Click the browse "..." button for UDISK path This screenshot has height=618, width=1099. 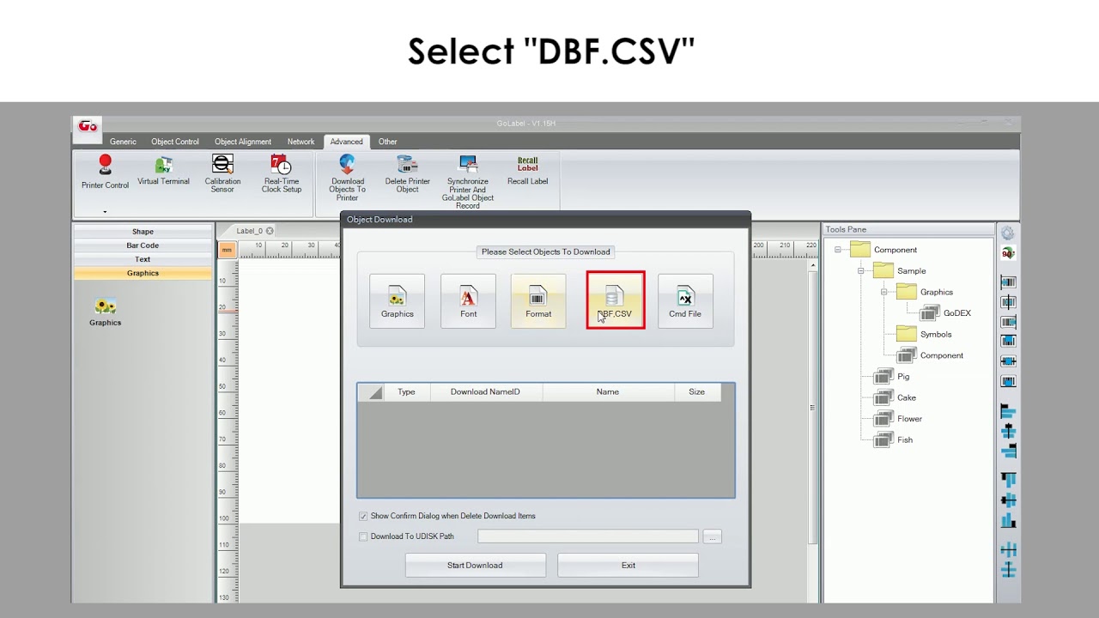712,536
